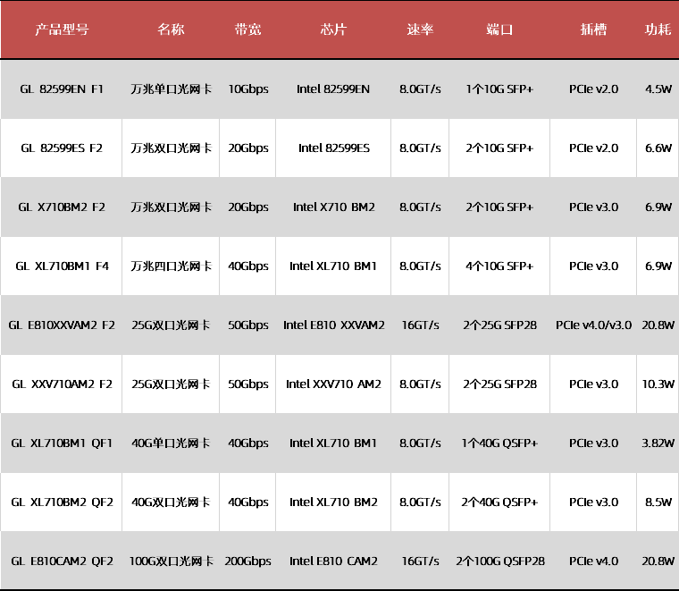Select the 3.82W power cell
This screenshot has height=591, width=679.
click(x=658, y=443)
